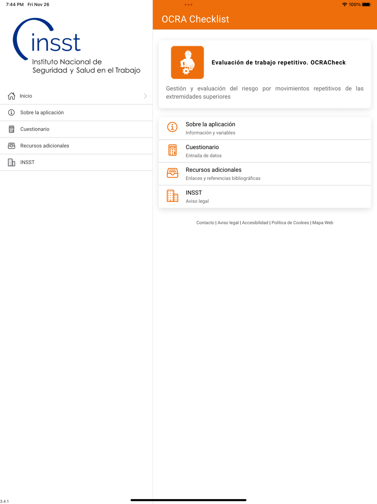
Task: Open Recursos adicionales from the main list
Action: tap(265, 174)
